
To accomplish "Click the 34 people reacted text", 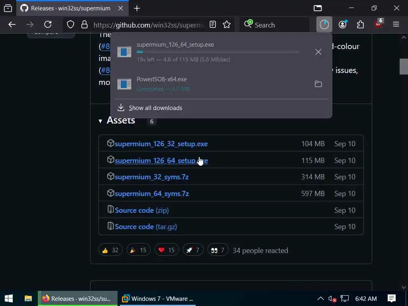I will click(x=260, y=251).
